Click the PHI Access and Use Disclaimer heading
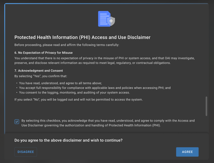Image resolution: width=214 pixels, height=163 pixels. [x=82, y=37]
